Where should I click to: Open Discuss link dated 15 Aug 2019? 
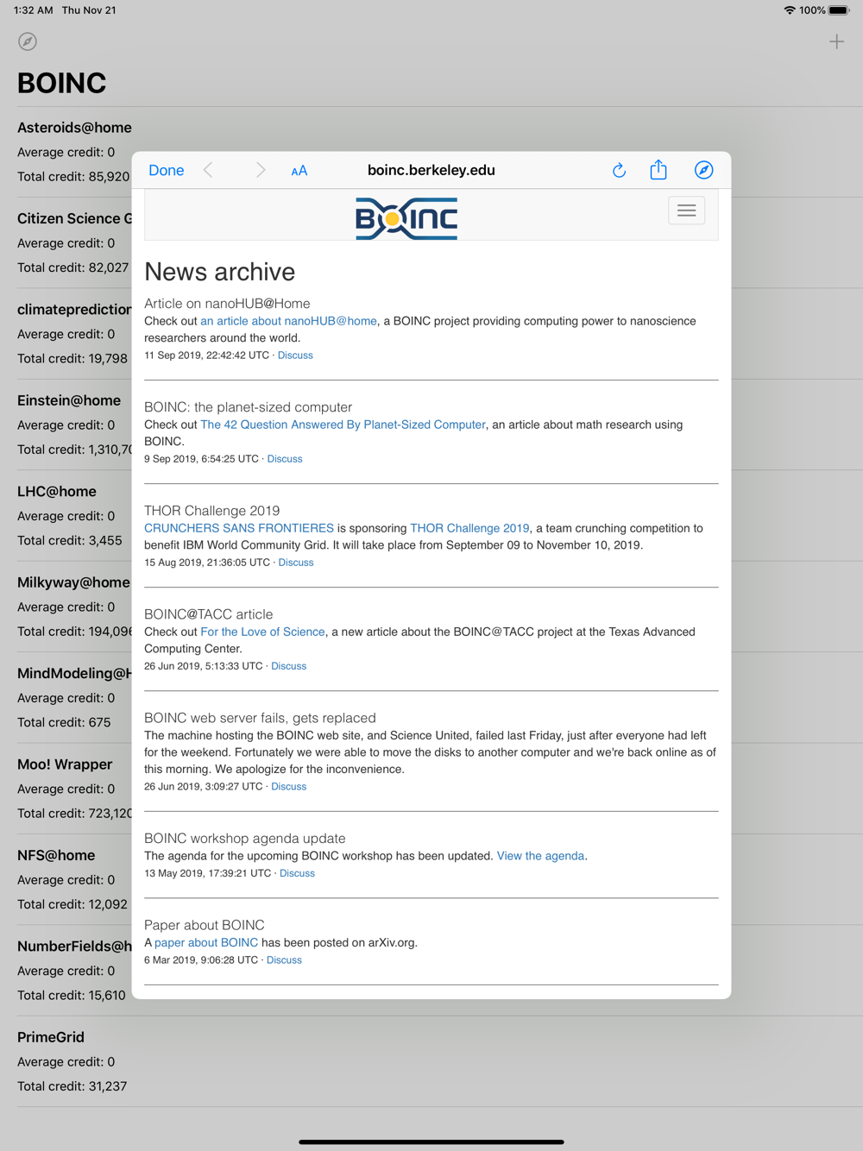(x=296, y=563)
